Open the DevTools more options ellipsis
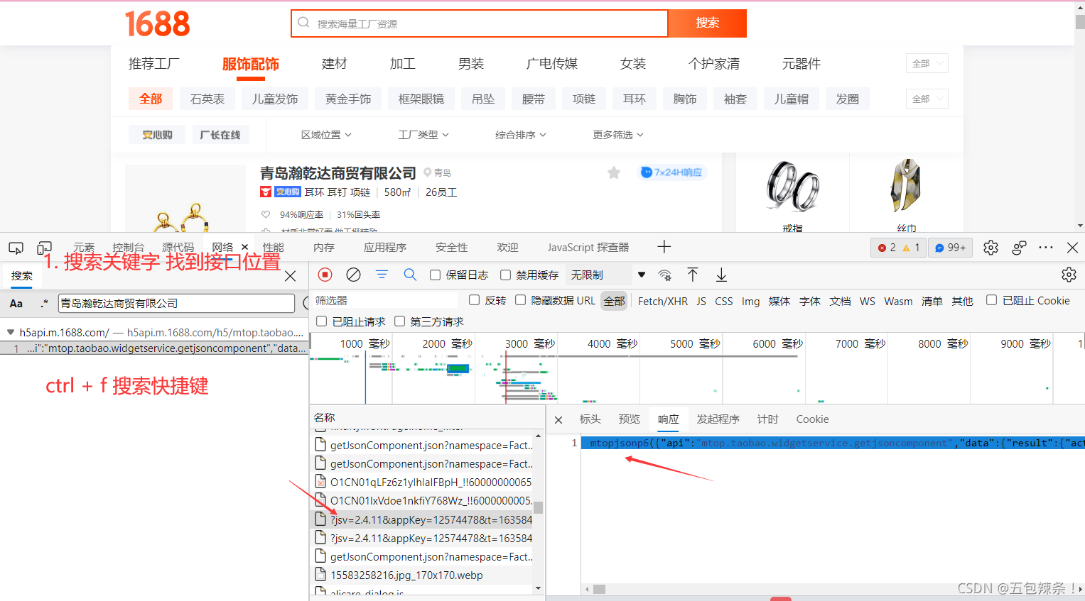Screen dimensions: 1085x601 point(1046,248)
